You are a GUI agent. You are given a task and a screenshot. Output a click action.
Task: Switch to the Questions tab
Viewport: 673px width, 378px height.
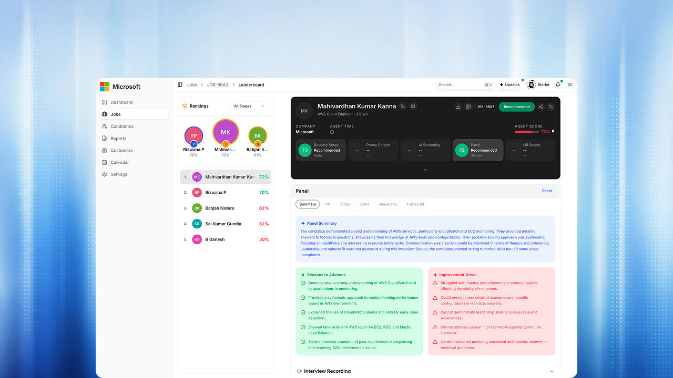388,204
